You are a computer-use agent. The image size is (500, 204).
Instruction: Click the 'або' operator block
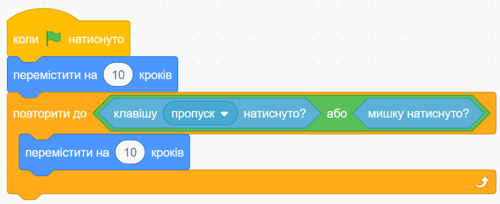[336, 114]
